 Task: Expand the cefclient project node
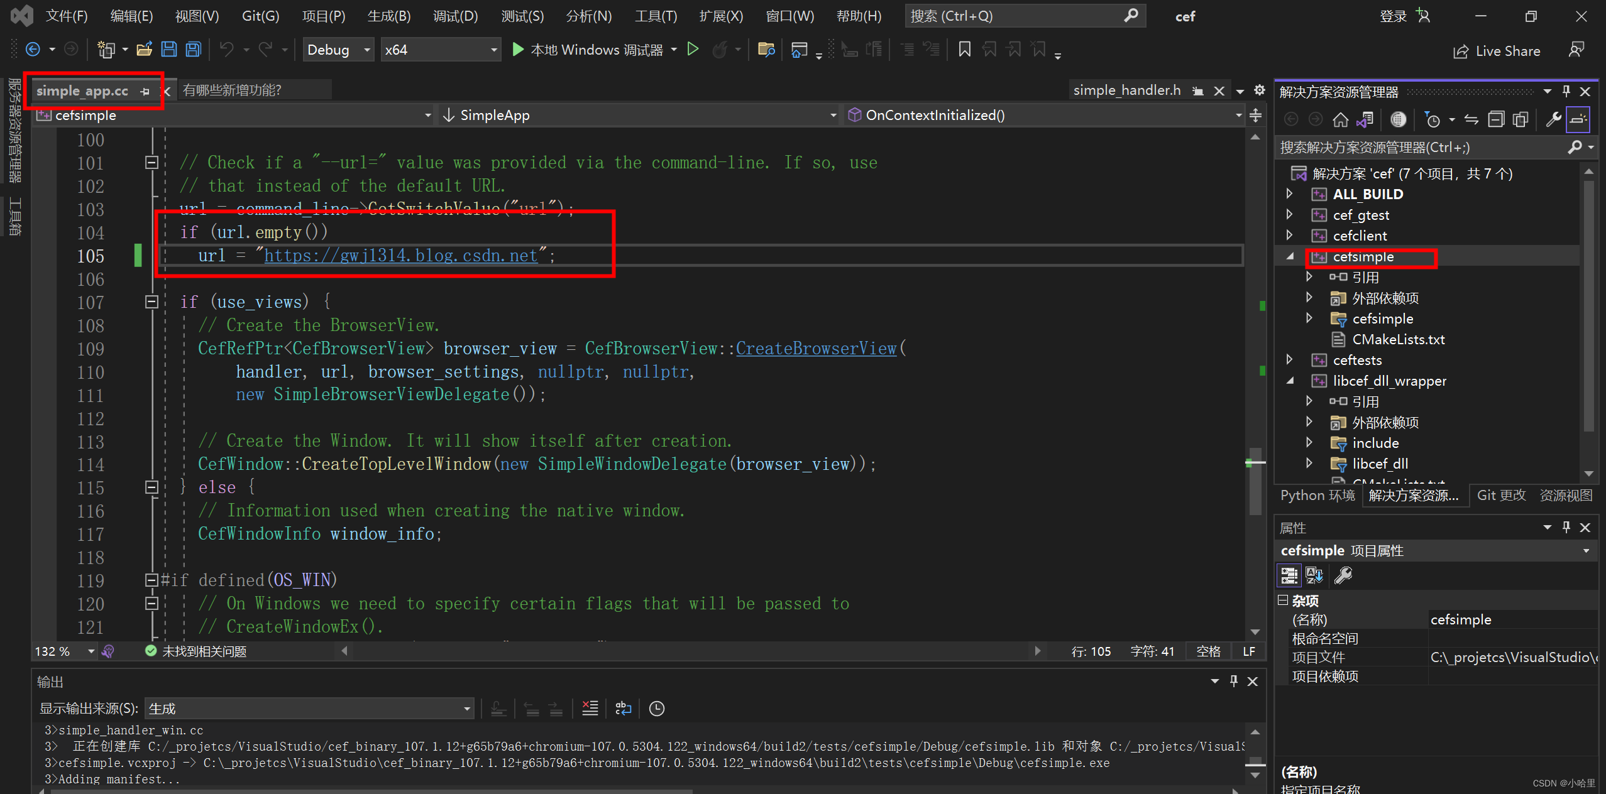click(1290, 235)
